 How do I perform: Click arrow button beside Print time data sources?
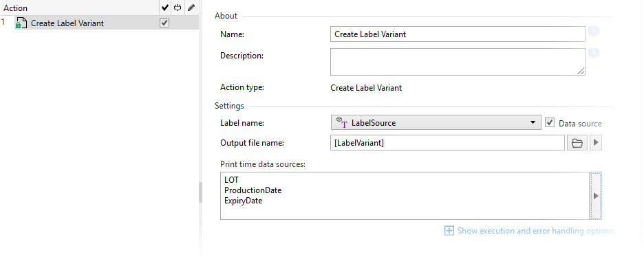click(596, 196)
